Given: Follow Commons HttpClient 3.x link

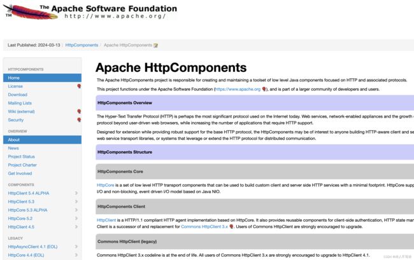Looking at the screenshot, I should coord(204,226).
